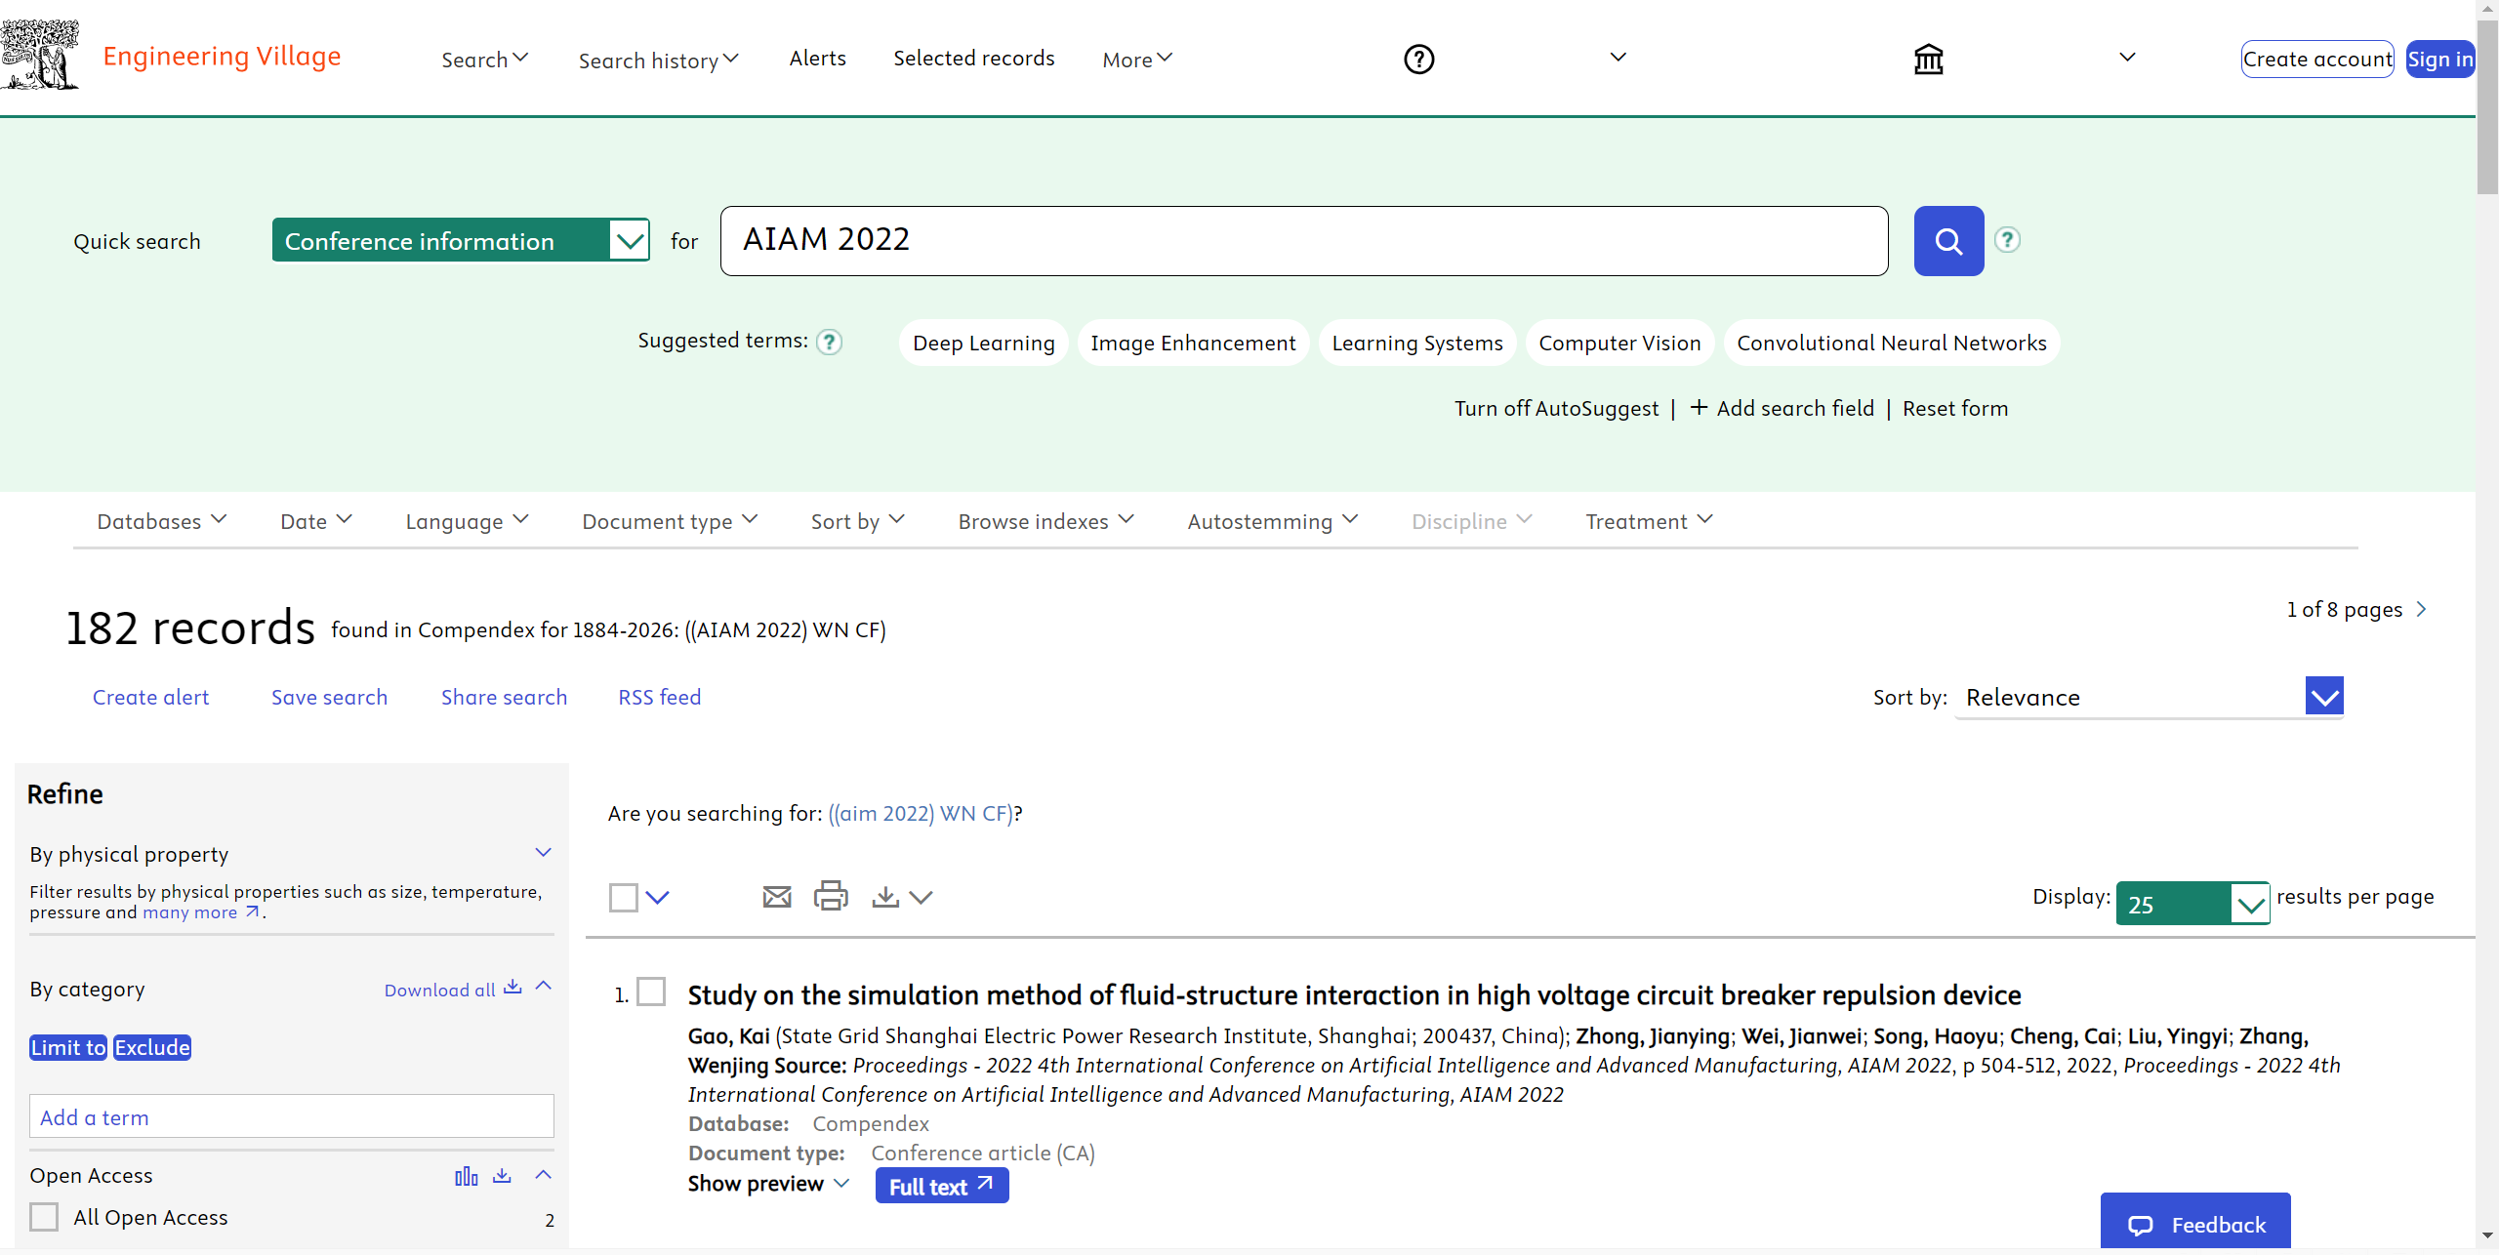
Task: Open the More menu
Action: click(x=1137, y=60)
